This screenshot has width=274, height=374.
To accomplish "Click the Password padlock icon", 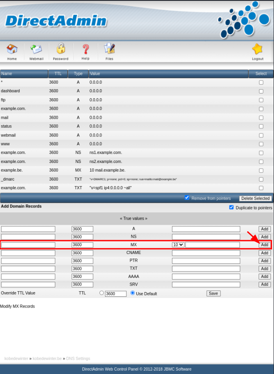I will pos(60,48).
